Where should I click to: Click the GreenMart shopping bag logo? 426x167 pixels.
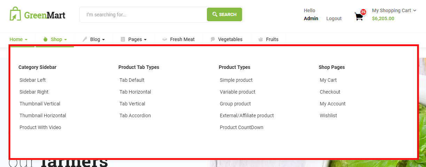click(x=15, y=14)
